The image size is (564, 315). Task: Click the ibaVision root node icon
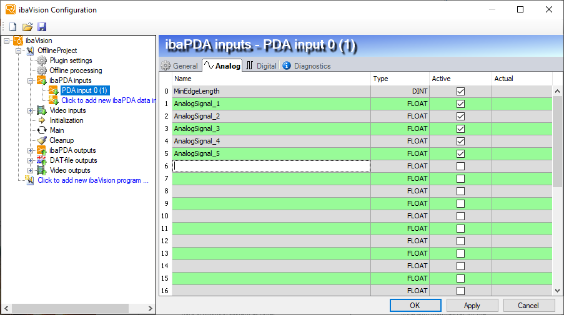point(18,41)
